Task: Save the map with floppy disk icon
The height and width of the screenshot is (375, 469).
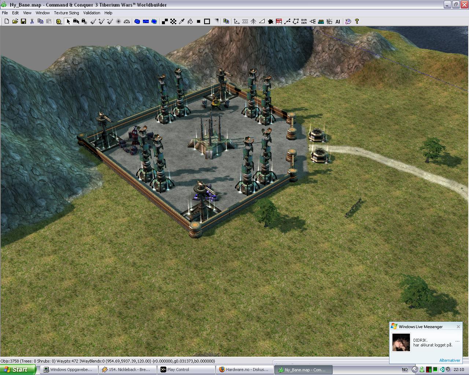Action: tap(23, 22)
